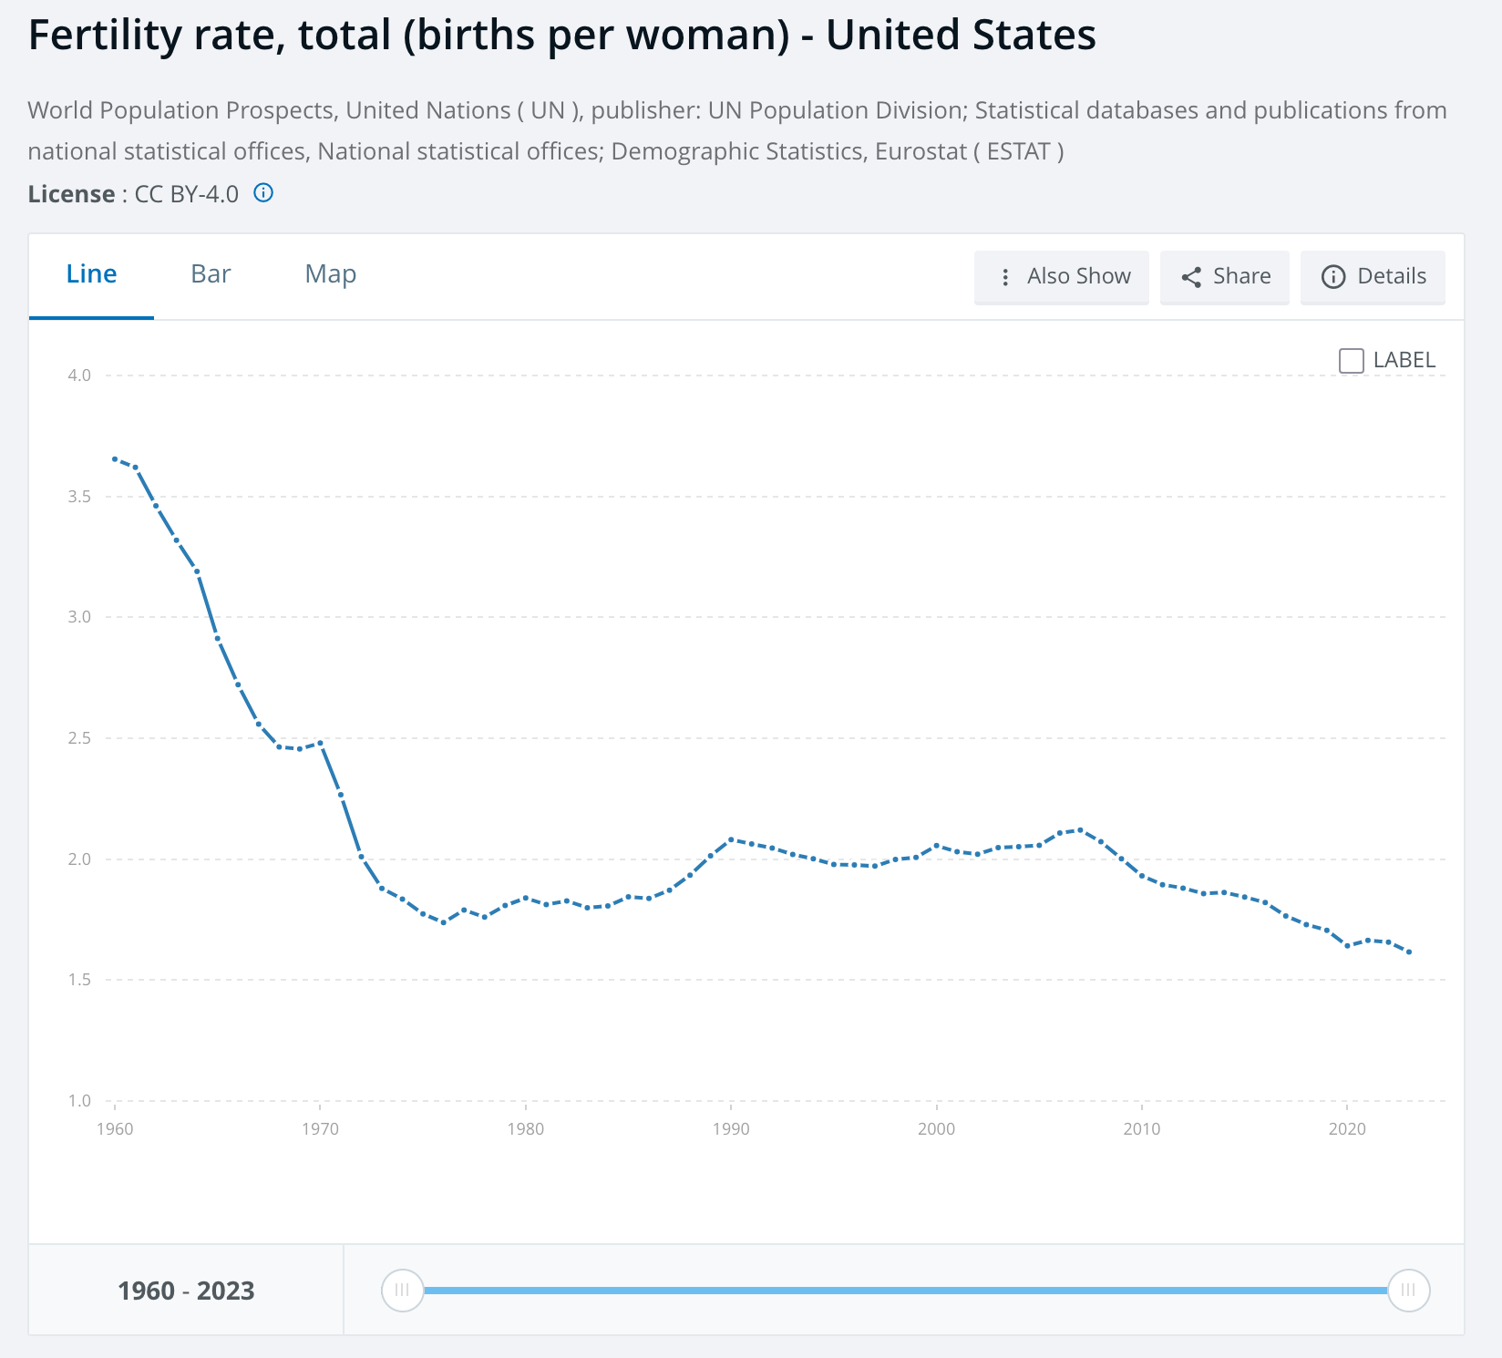Click the right year-range slider handle
The image size is (1502, 1358).
[1408, 1291]
